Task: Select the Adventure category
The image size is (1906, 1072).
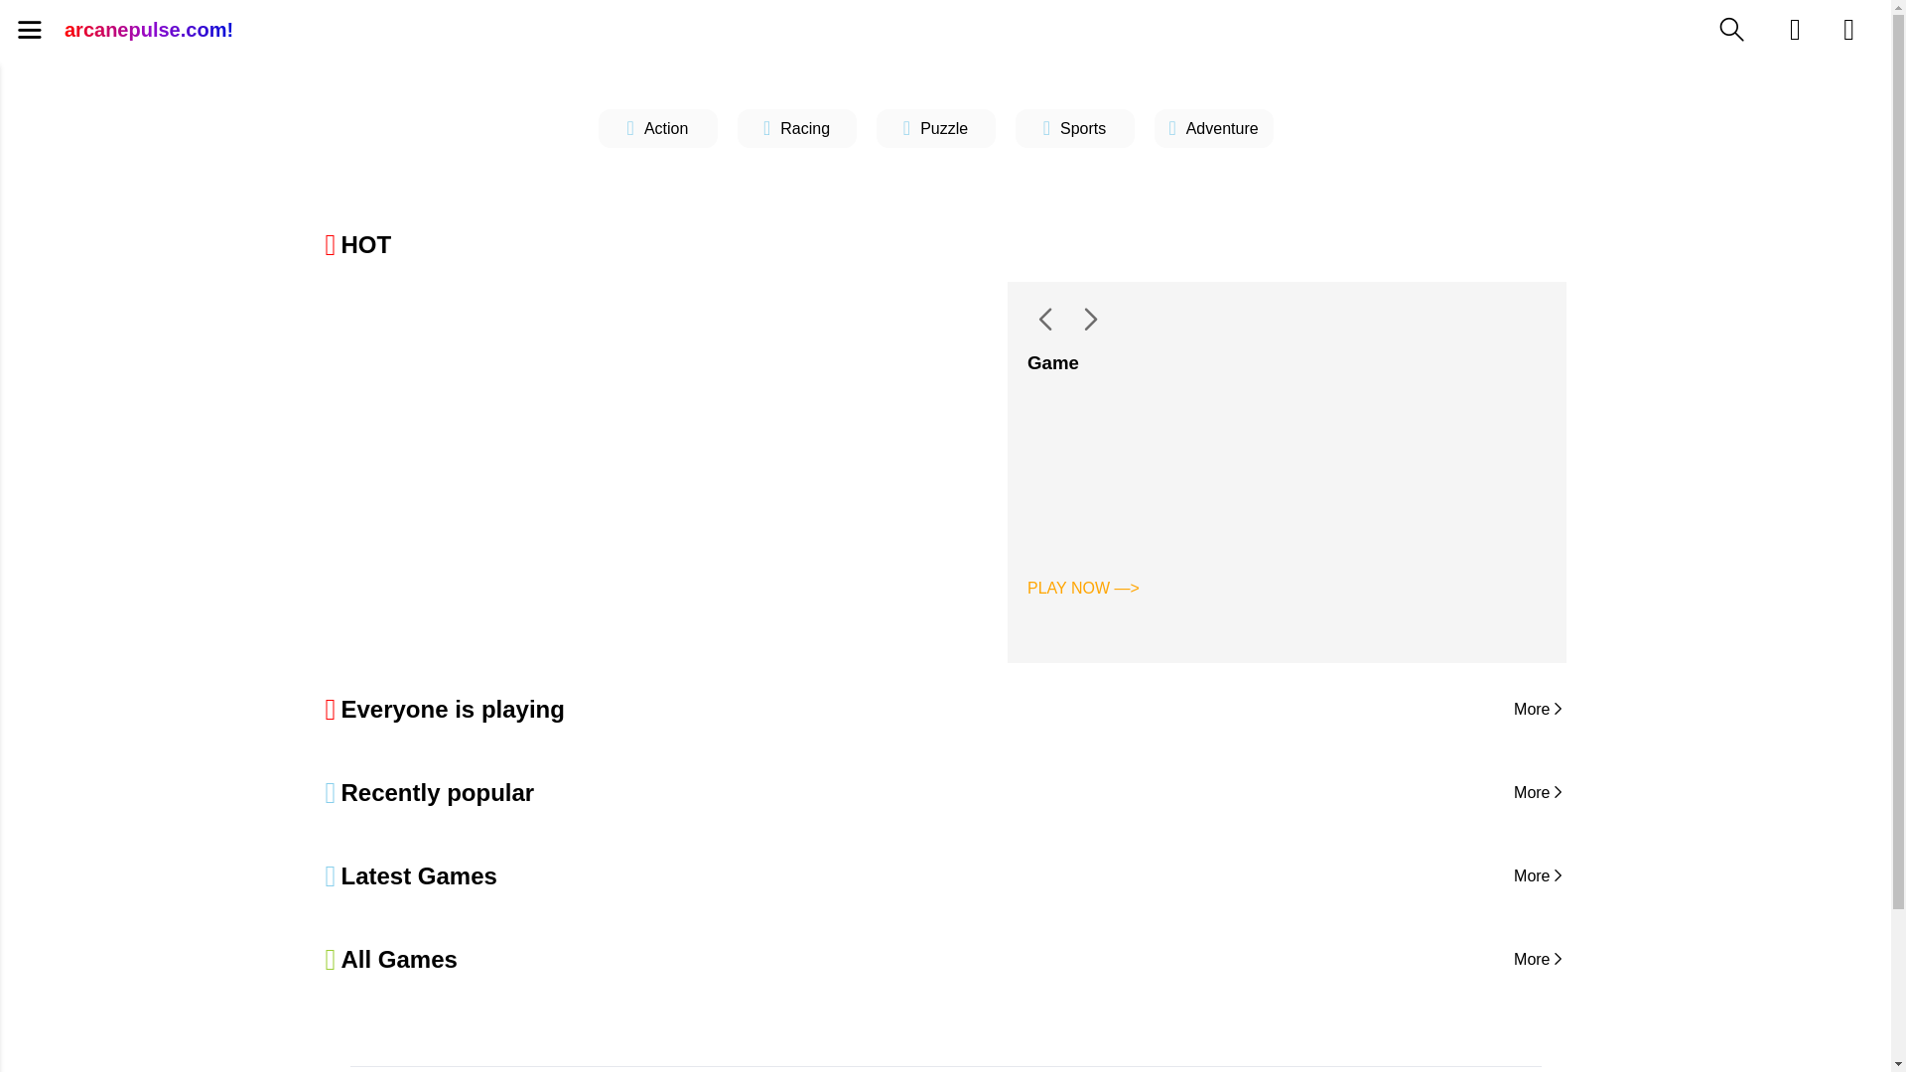Action: pyautogui.click(x=1213, y=129)
